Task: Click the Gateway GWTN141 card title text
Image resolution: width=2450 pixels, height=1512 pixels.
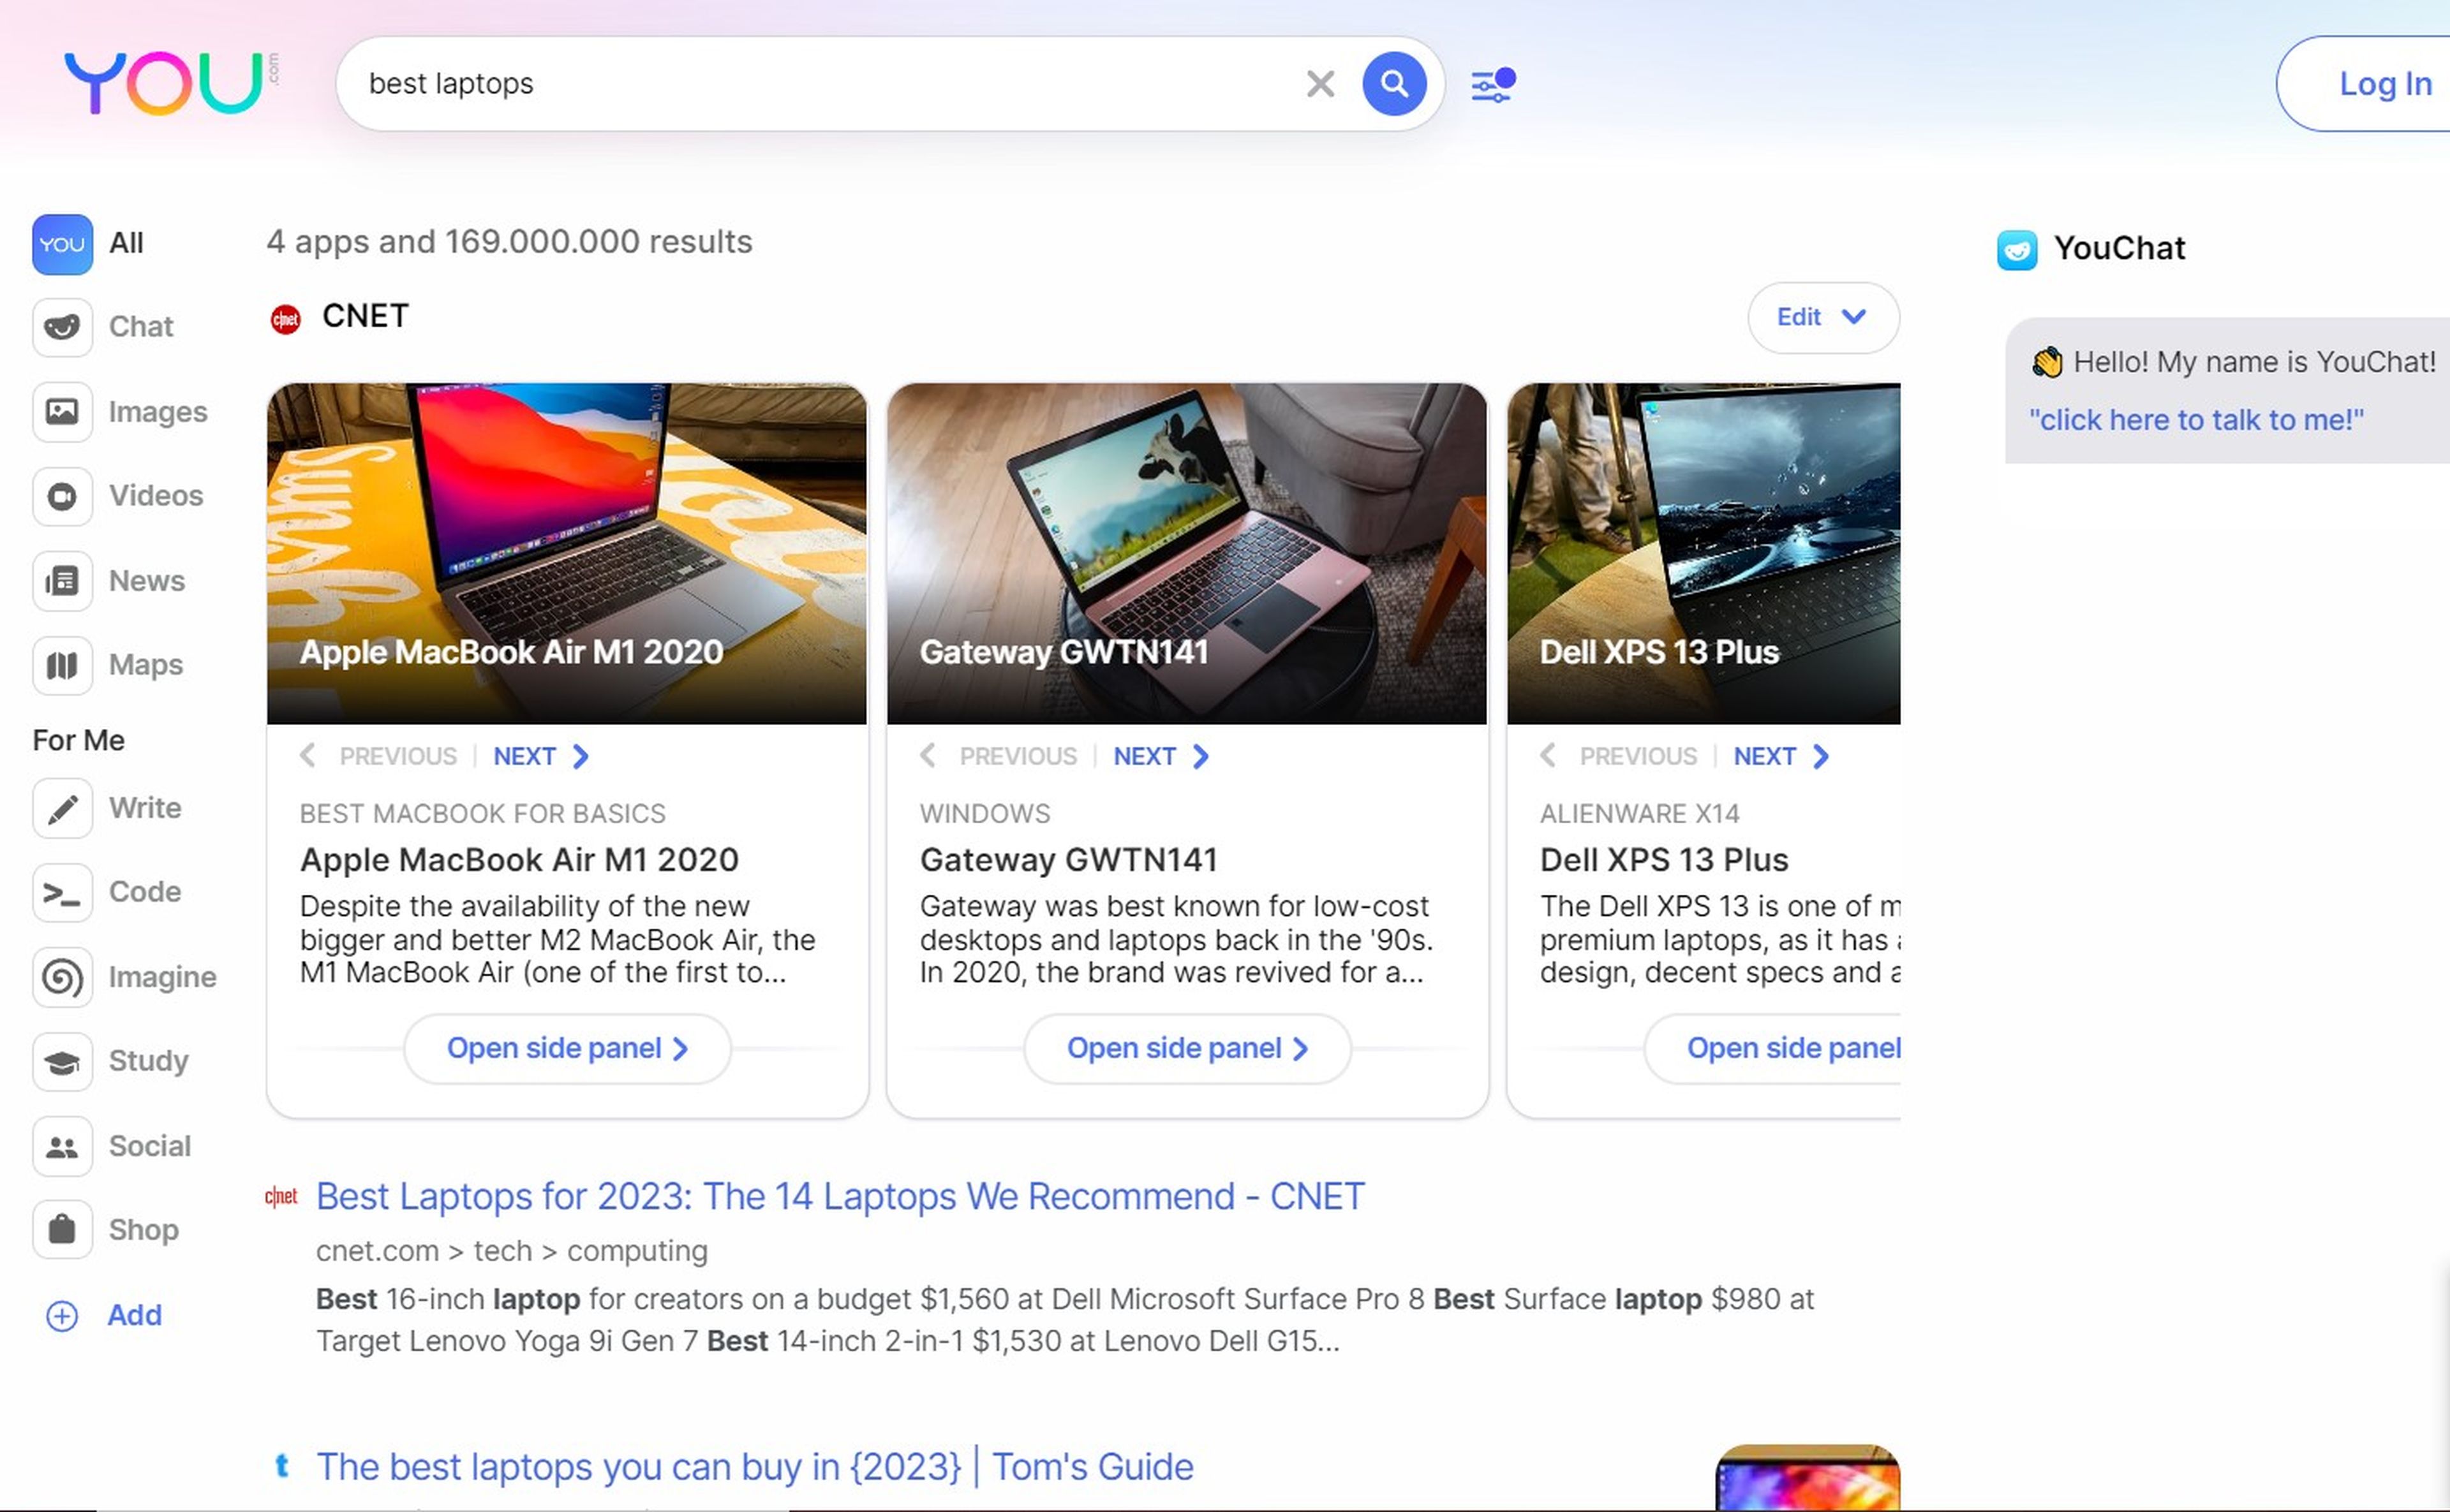Action: click(1069, 860)
